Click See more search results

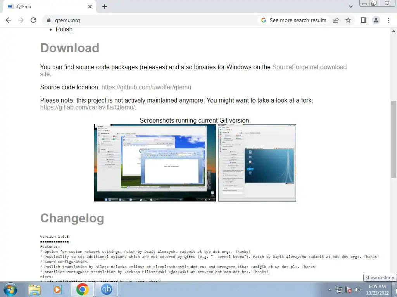point(298,20)
